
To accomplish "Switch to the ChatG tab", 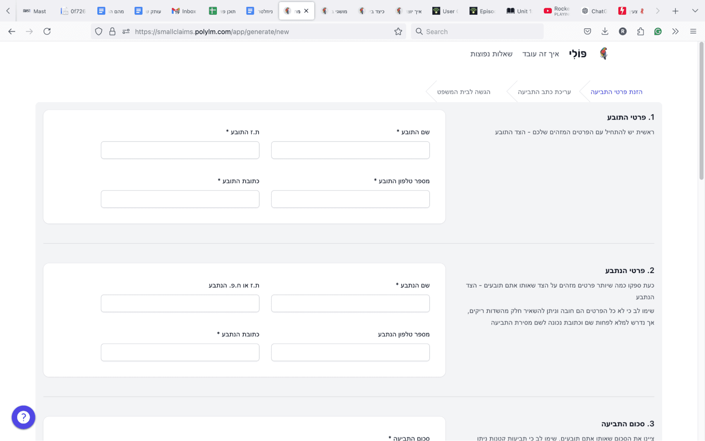I will (594, 11).
